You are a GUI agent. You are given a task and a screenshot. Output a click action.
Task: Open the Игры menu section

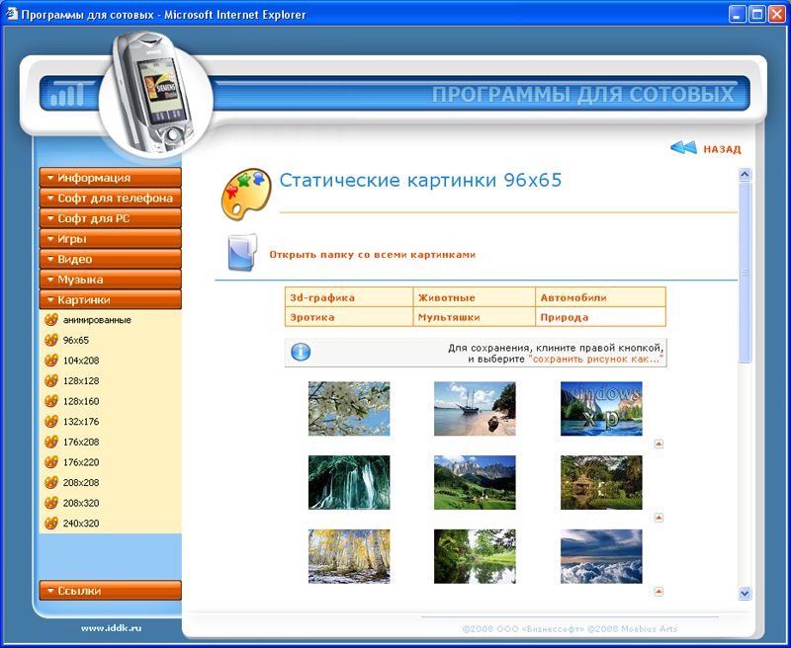(110, 239)
